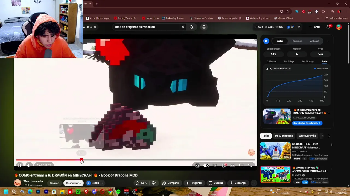The height and width of the screenshot is (196, 350).
Task: Open the Crear menu
Action: tap(314, 27)
